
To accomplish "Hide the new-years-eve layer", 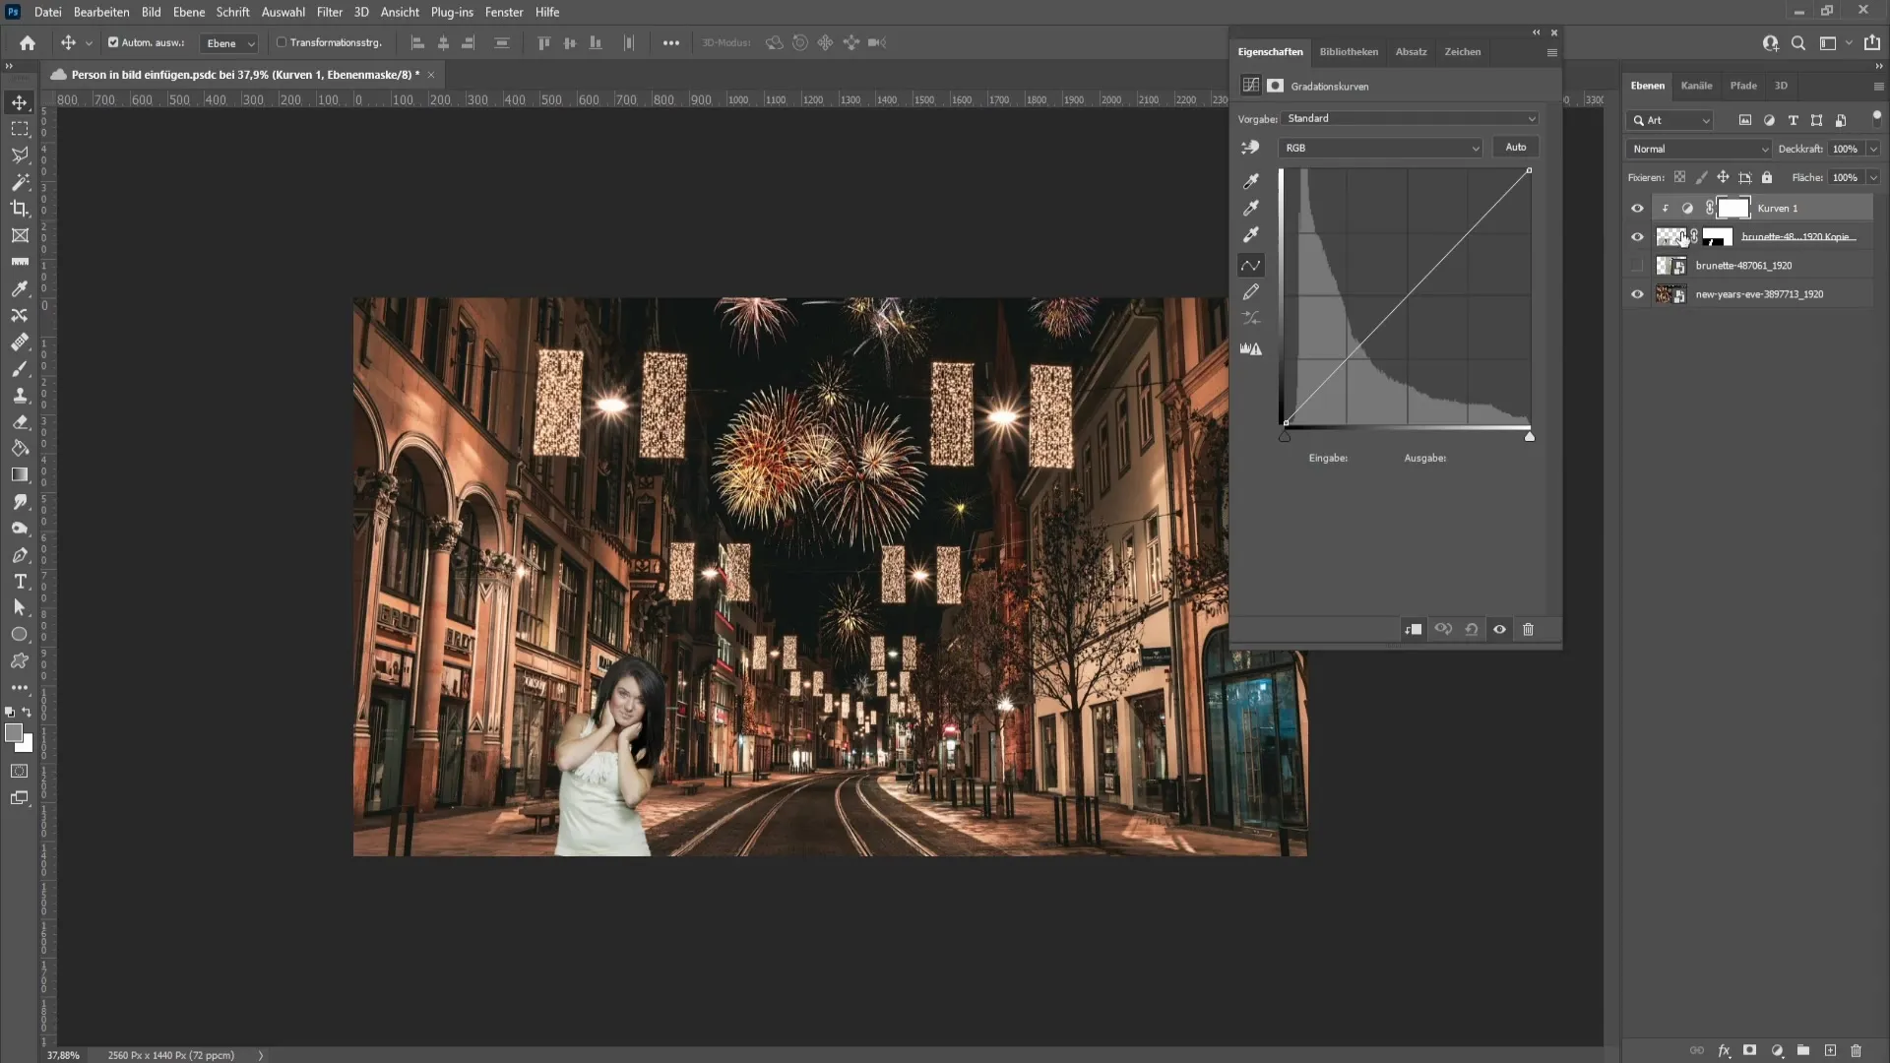I will point(1637,293).
